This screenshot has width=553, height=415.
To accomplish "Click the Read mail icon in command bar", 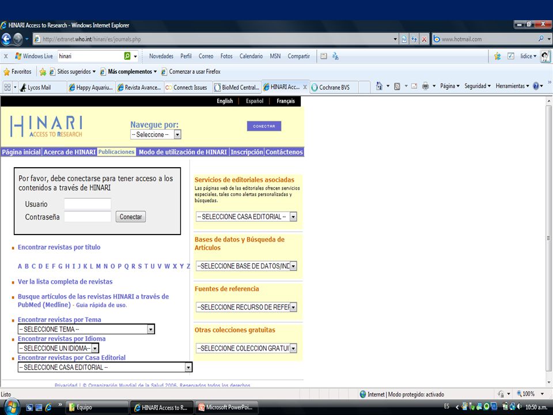I will (414, 86).
